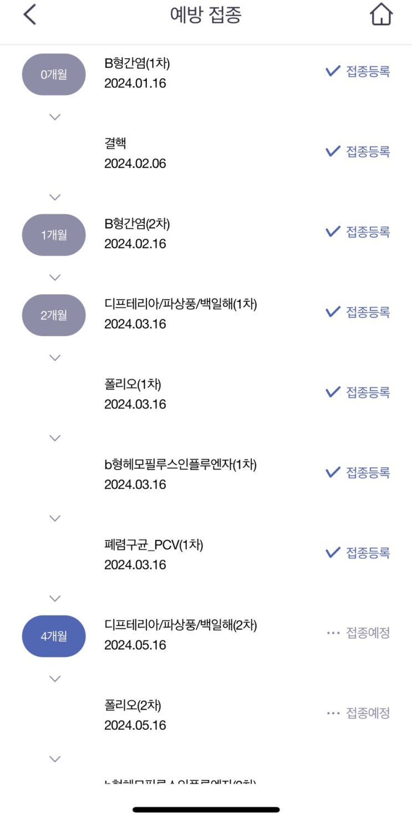
Task: Tap the home indicator bar
Action: coord(206,810)
